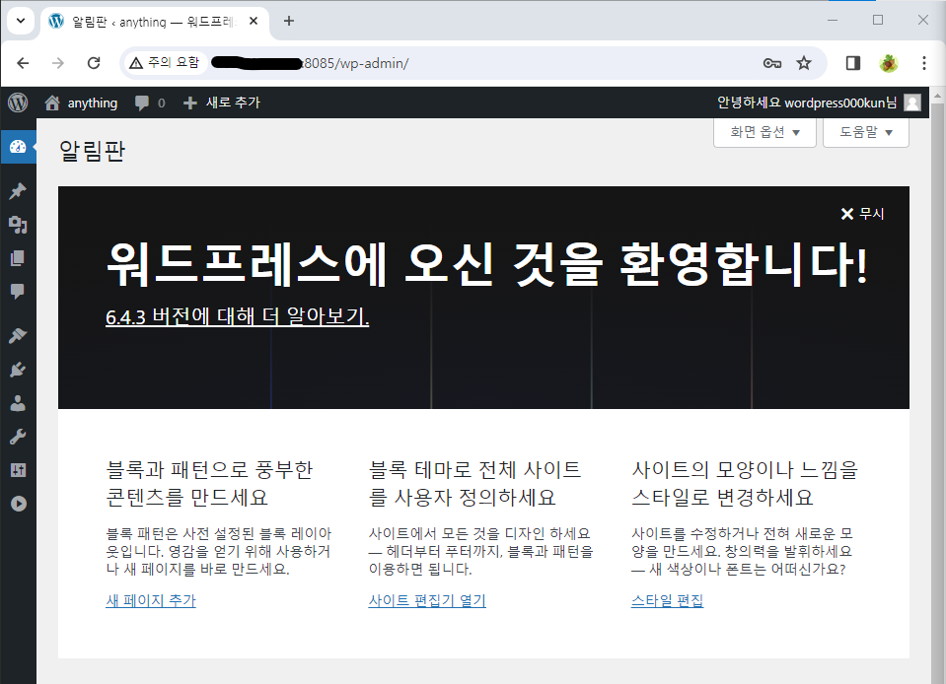
Task: Select the '알림판 ‹ anything — 워드프레스' tab
Action: click(x=155, y=22)
